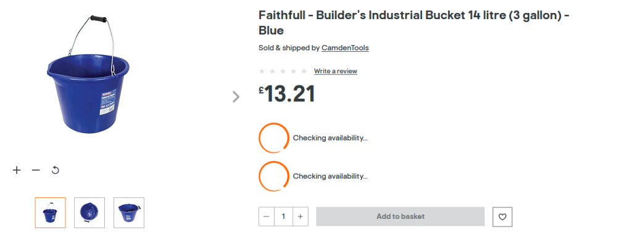Click the £13.21 price text
This screenshot has height=251, width=617.
(287, 94)
